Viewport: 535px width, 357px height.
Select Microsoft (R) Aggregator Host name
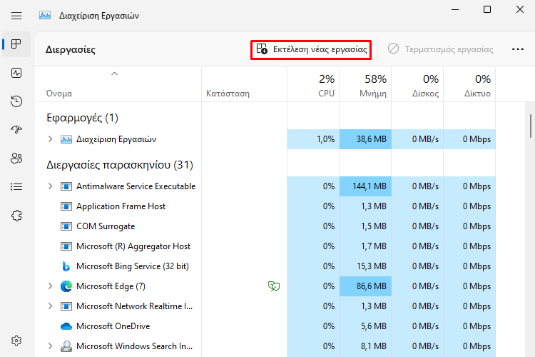point(133,246)
